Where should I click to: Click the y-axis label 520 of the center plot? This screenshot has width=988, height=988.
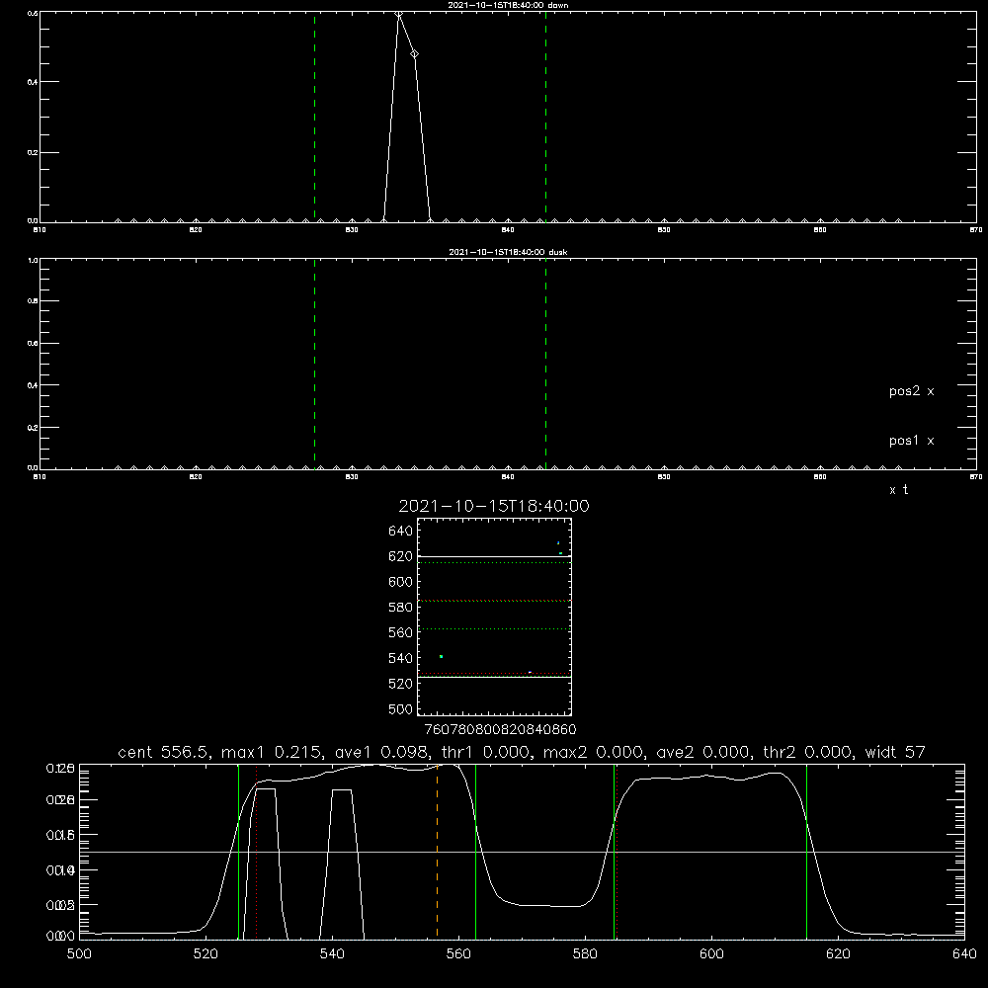click(401, 684)
